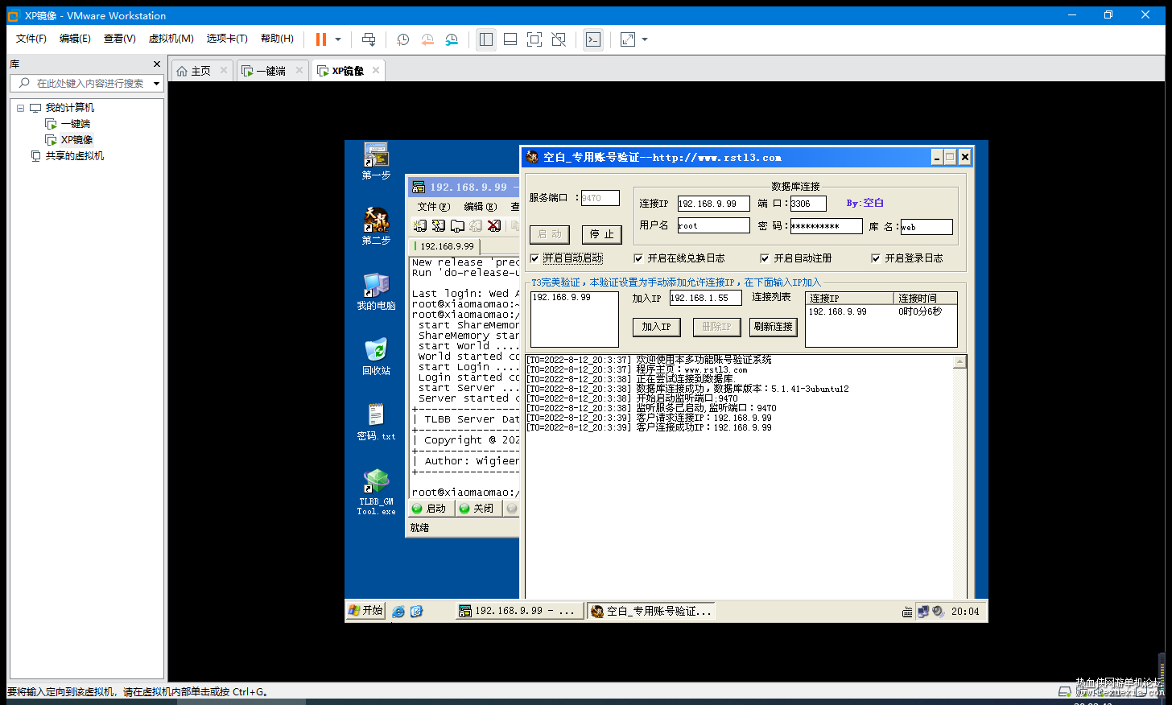Screen dimensions: 1172x705
Task: Open the 虚拟机(M) menu
Action: point(171,39)
